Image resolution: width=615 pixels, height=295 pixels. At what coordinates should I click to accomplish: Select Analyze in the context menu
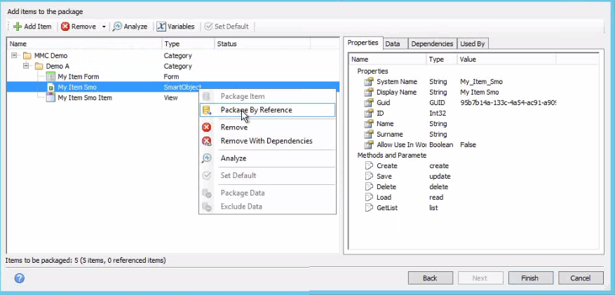point(233,158)
